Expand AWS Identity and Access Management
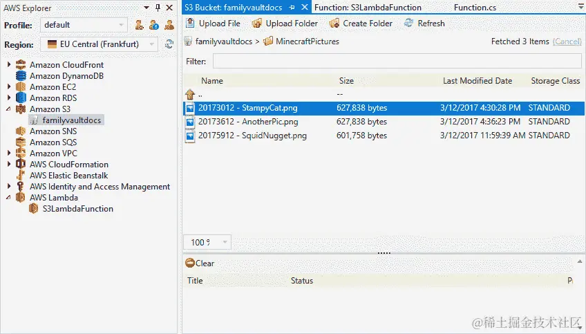The height and width of the screenshot is (334, 586). [x=8, y=186]
